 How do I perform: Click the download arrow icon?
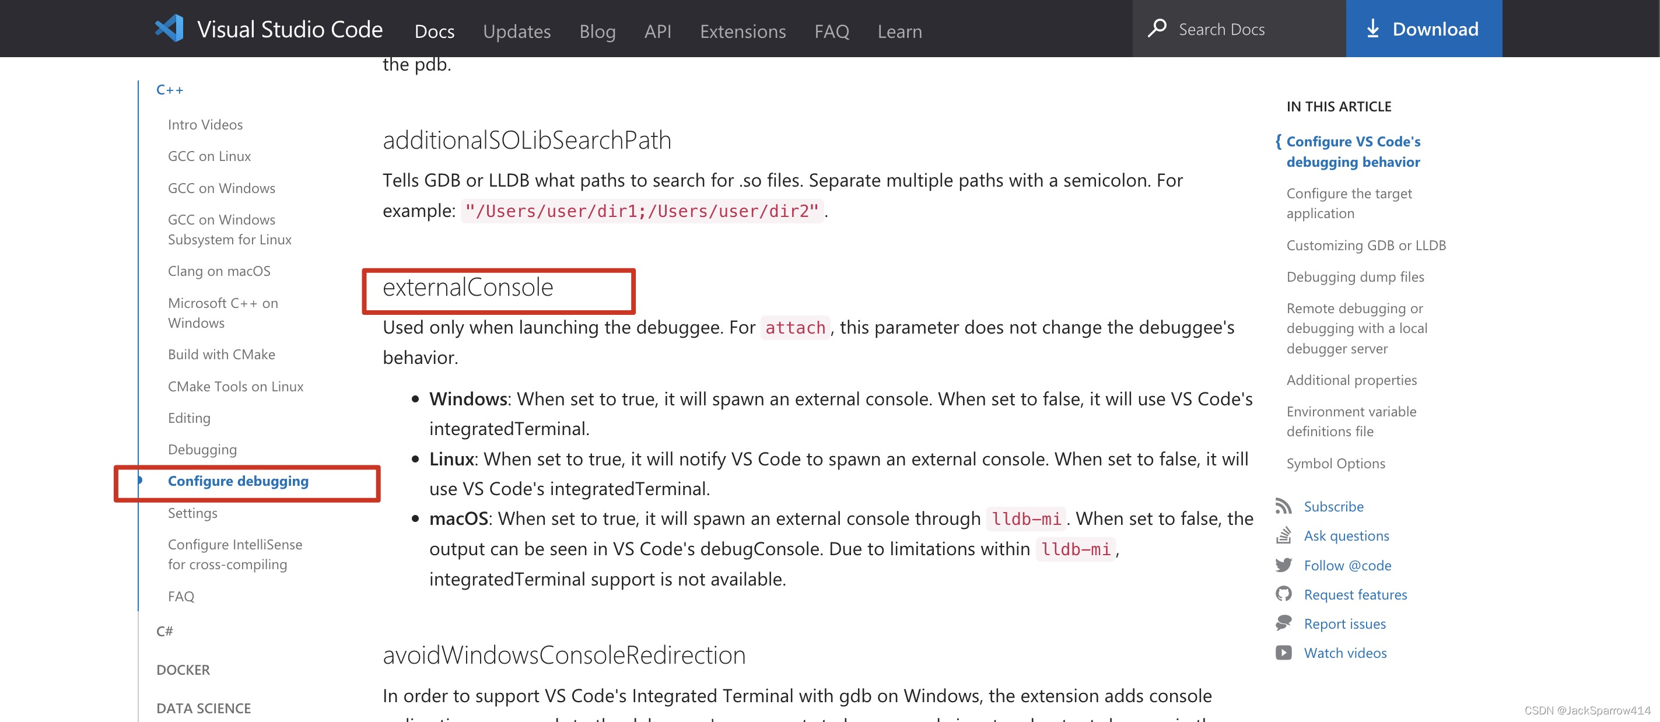[1372, 29]
